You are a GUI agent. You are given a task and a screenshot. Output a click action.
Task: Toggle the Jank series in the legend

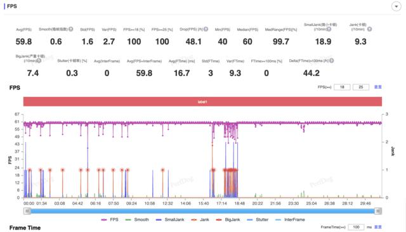200,219
